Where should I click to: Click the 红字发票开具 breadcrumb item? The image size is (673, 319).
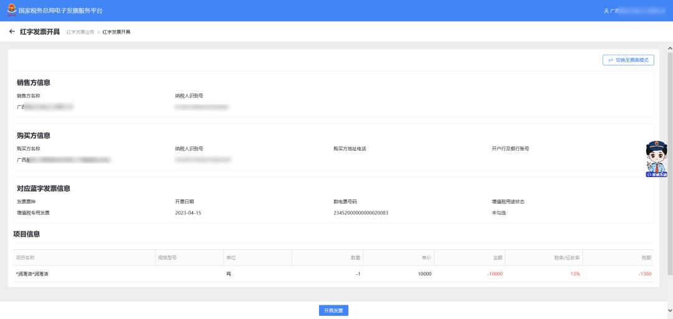(117, 32)
